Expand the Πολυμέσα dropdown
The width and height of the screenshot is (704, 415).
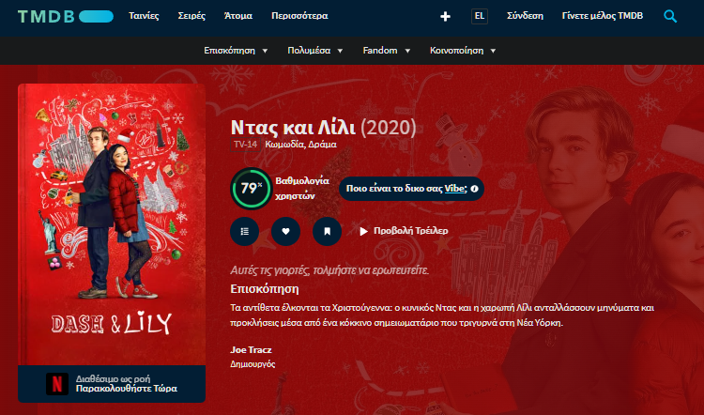coord(315,51)
